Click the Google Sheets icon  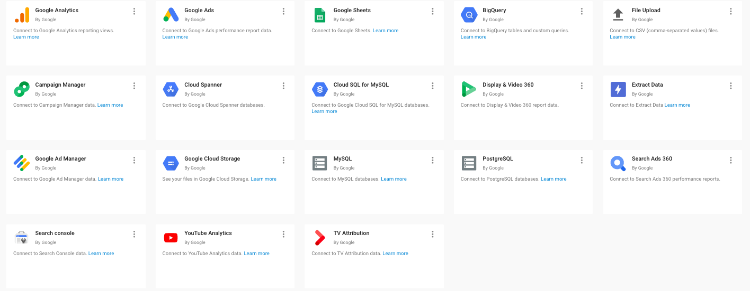(x=320, y=15)
